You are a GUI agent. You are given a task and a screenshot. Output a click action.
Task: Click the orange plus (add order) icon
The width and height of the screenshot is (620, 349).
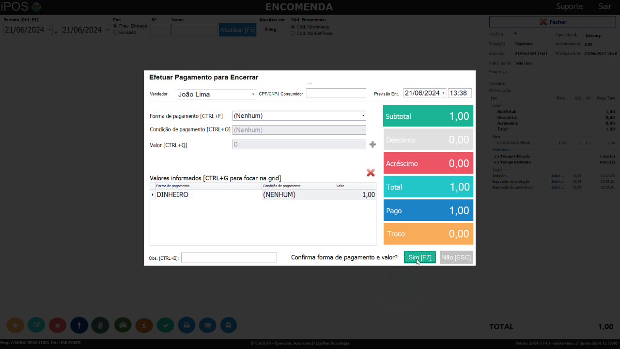coord(15,325)
